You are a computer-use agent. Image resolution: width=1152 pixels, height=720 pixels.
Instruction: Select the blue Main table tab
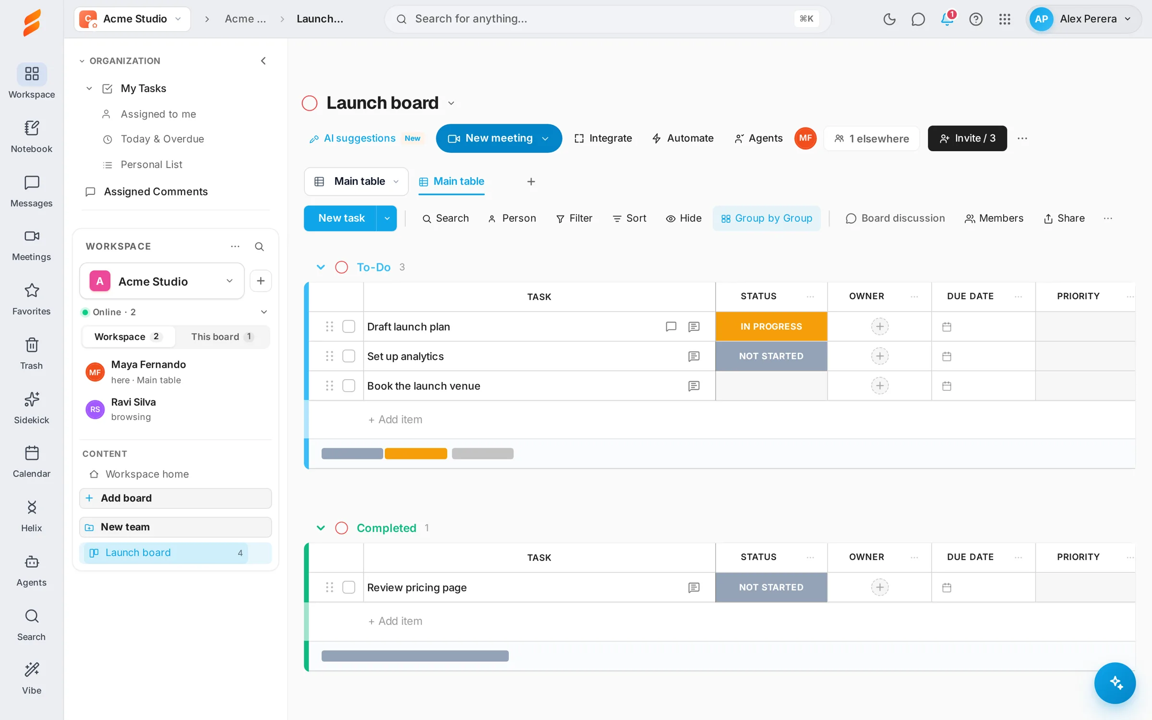pyautogui.click(x=451, y=181)
